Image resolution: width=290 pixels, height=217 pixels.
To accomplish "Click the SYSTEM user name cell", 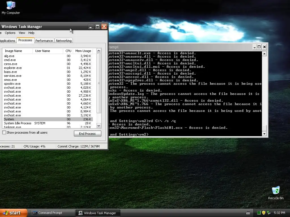I will pyautogui.click(x=40, y=123).
